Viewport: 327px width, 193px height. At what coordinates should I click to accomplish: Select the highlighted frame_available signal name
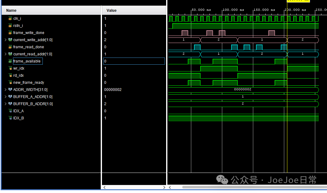click(27, 61)
